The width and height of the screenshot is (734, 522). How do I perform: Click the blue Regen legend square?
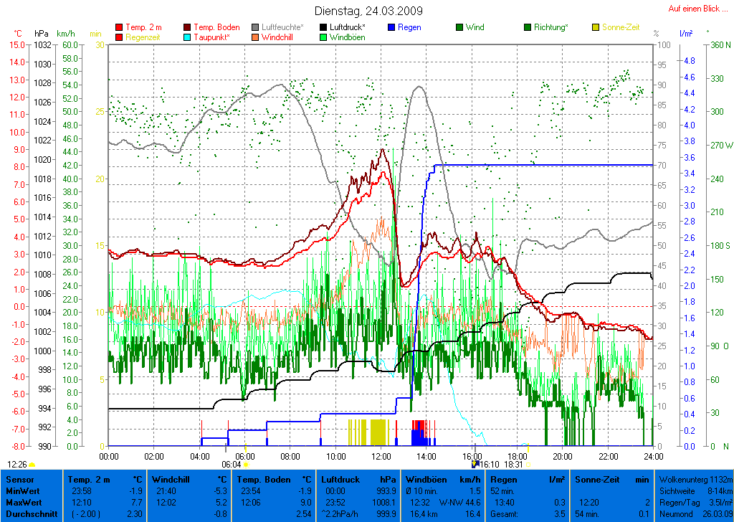tap(391, 27)
